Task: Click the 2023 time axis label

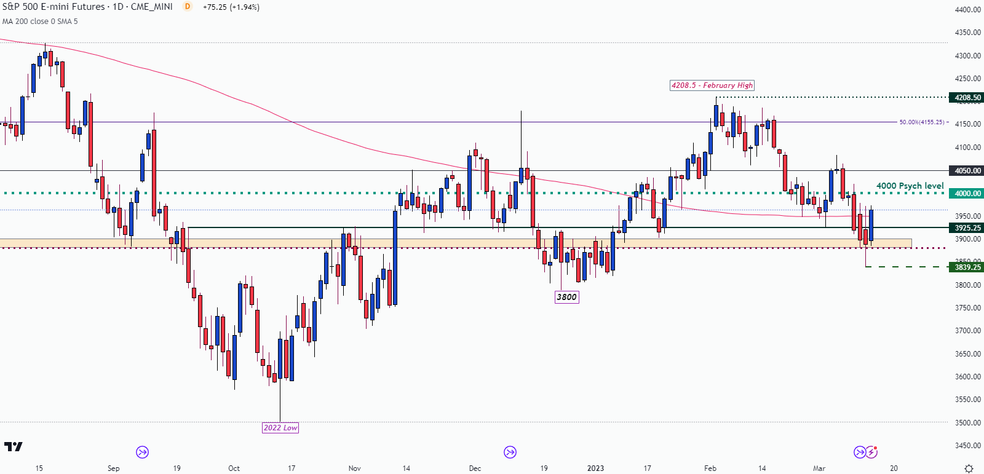Action: pyautogui.click(x=595, y=468)
